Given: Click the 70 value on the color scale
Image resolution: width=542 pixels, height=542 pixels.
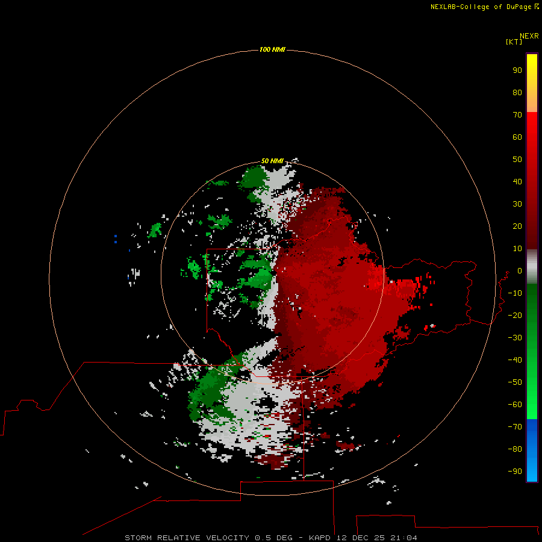Looking at the screenshot, I should point(517,115).
